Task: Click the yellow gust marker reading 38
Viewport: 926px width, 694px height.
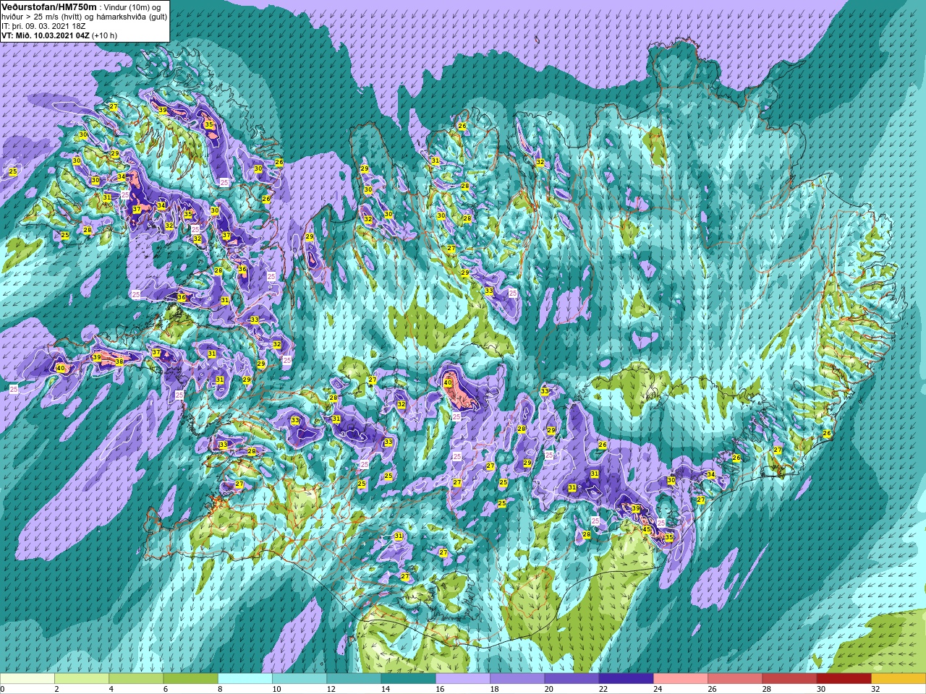Action: [119, 361]
